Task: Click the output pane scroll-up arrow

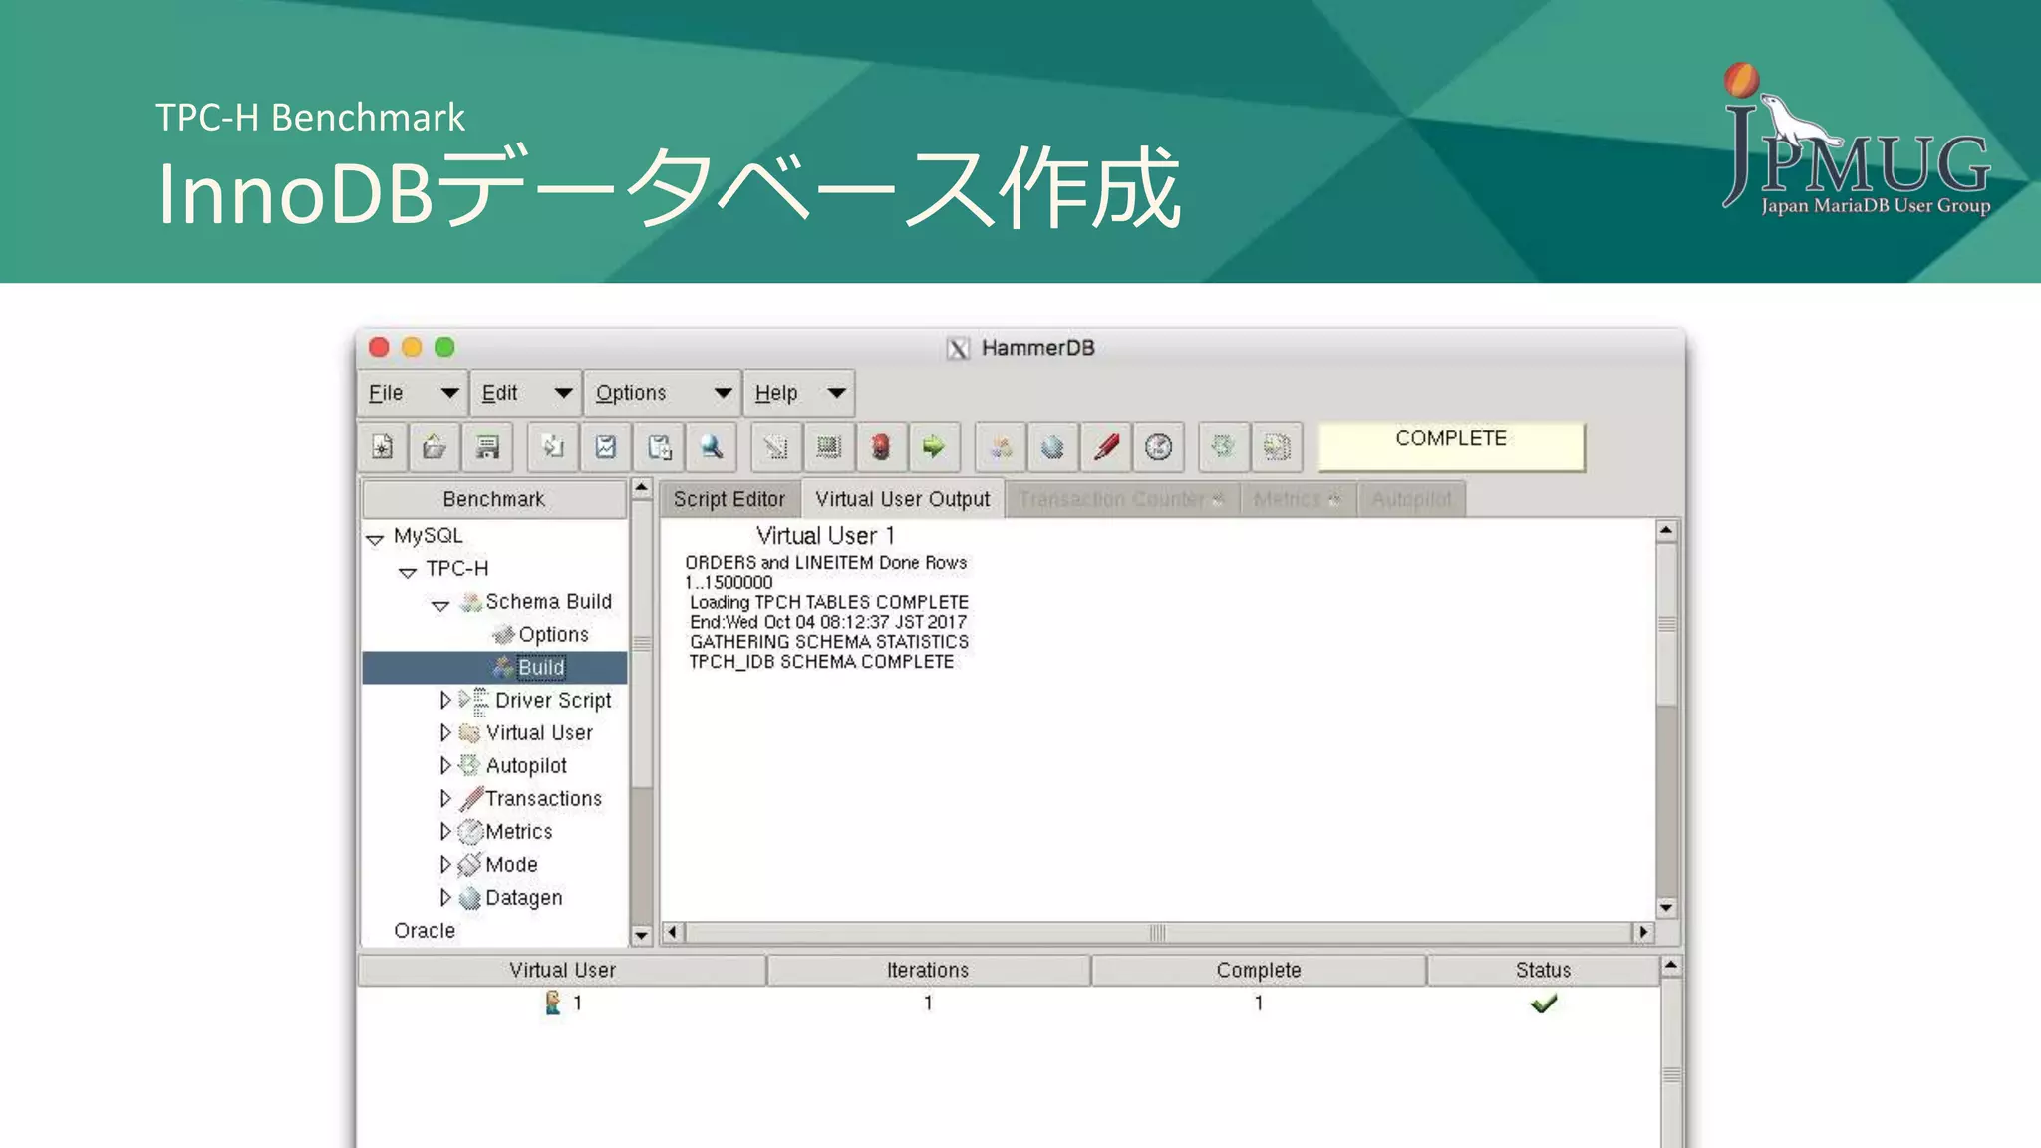Action: click(1666, 530)
